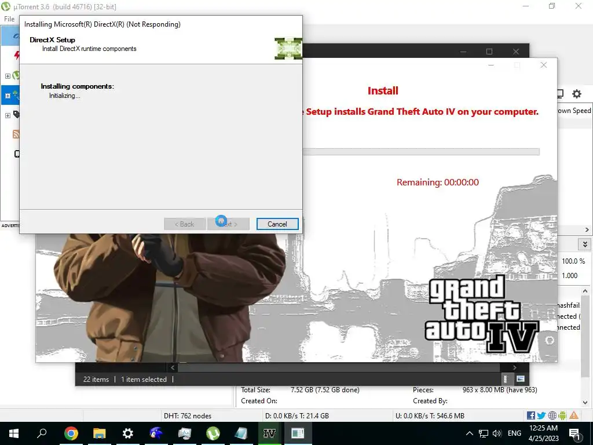Open the volume speaker tray icon

click(x=497, y=433)
